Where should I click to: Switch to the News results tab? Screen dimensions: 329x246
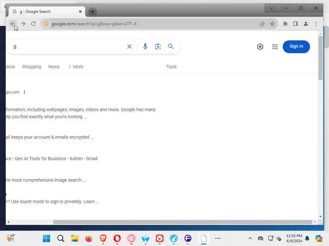pos(54,67)
